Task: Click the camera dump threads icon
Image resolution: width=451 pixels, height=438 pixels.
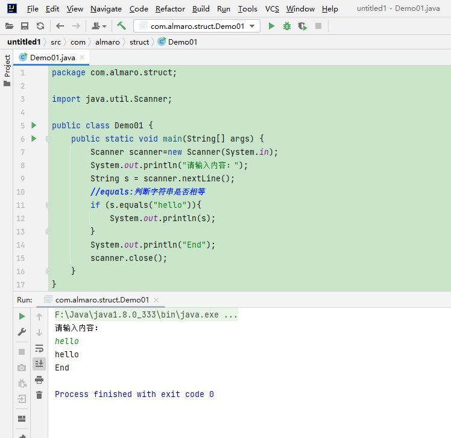Action: (x=22, y=368)
